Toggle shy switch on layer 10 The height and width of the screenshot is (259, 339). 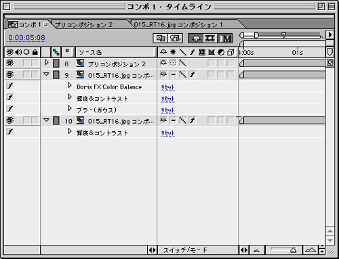pos(163,120)
